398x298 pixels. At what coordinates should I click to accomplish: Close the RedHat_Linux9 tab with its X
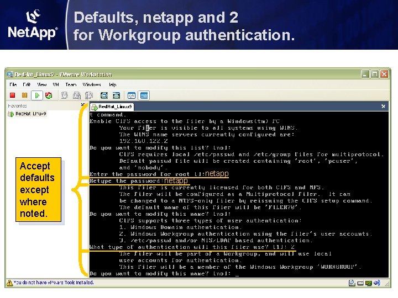click(383, 107)
